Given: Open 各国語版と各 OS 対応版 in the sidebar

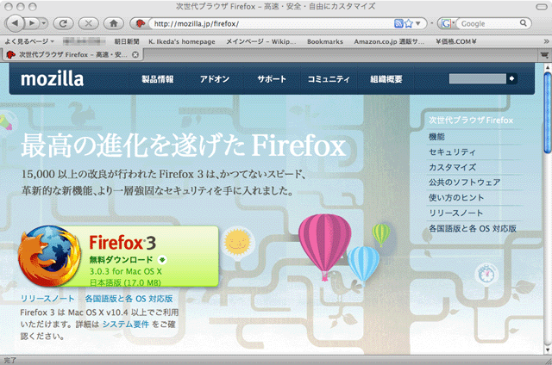Looking at the screenshot, I should 472,228.
